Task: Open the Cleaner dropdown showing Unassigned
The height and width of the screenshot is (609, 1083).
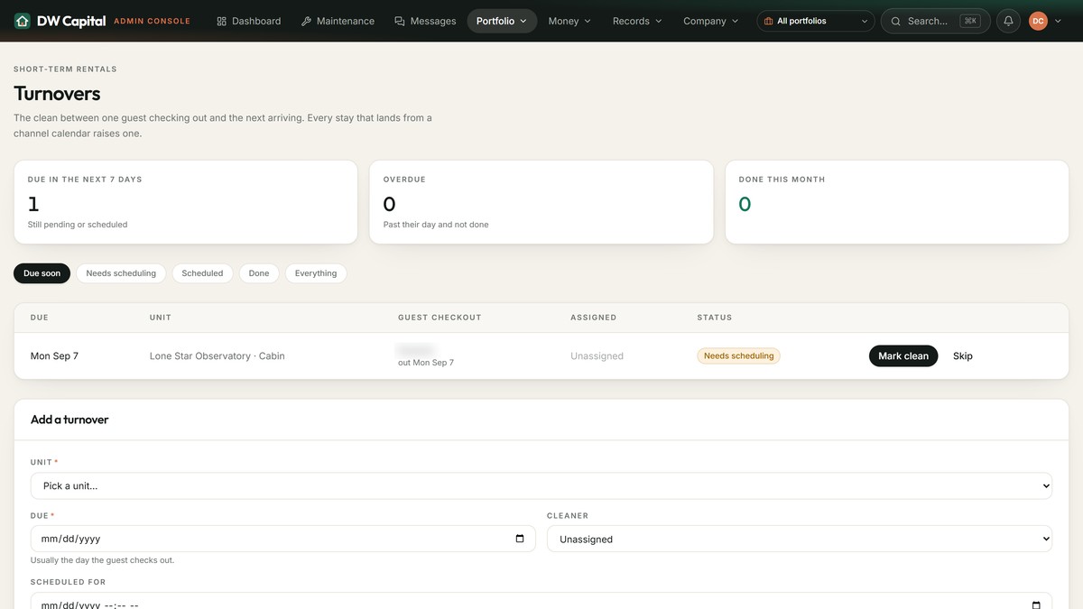Action: click(x=800, y=539)
